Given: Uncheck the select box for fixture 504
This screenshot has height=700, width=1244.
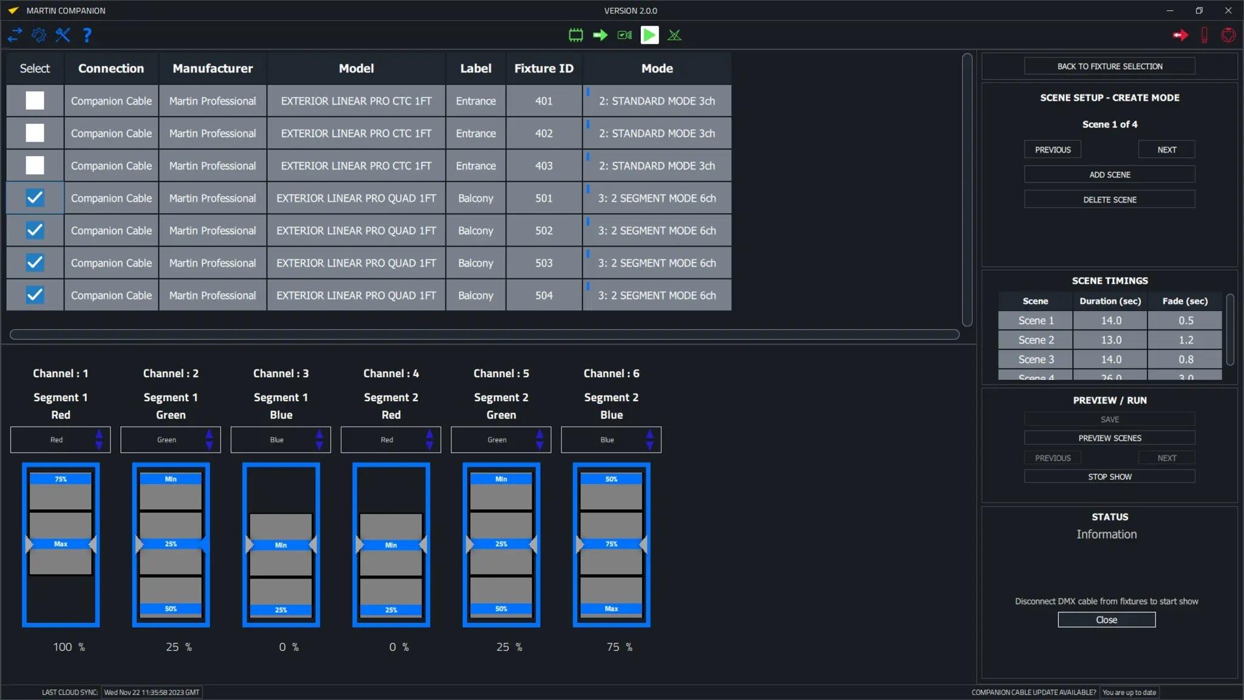Looking at the screenshot, I should pyautogui.click(x=35, y=295).
